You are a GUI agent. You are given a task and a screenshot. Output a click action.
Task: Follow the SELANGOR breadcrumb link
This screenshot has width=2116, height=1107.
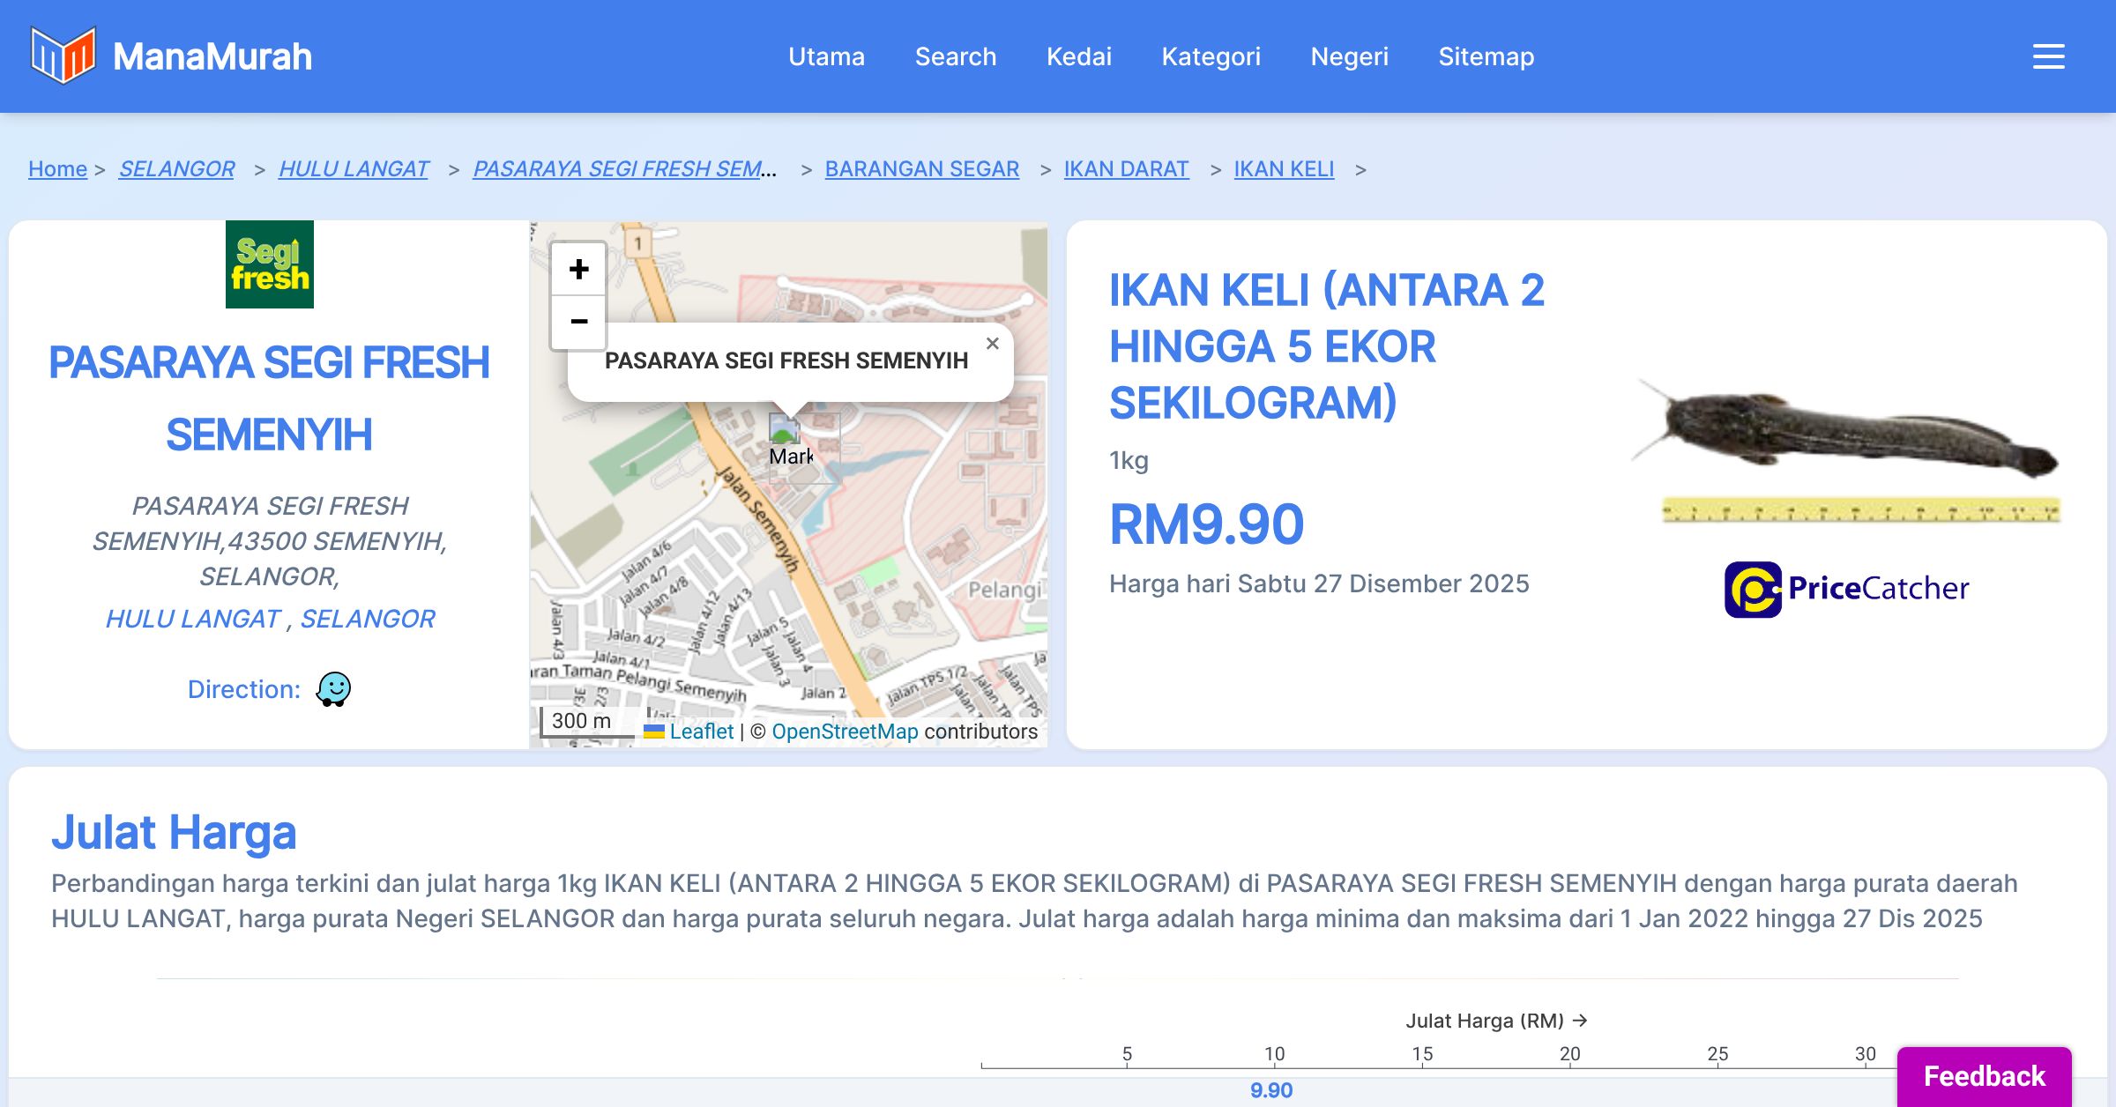click(x=176, y=168)
